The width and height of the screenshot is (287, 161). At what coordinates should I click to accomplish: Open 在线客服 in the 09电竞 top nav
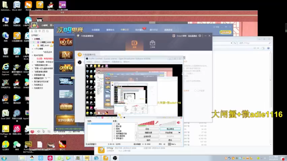pos(95,30)
